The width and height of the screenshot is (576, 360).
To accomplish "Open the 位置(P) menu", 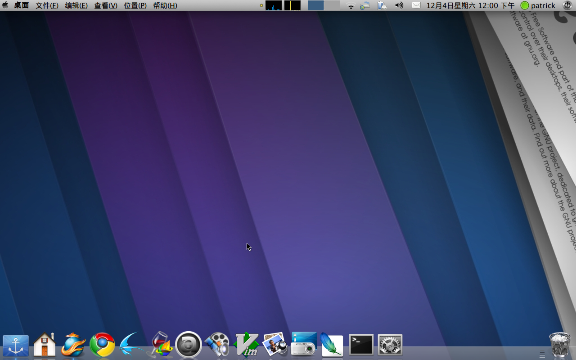I will pyautogui.click(x=135, y=5).
